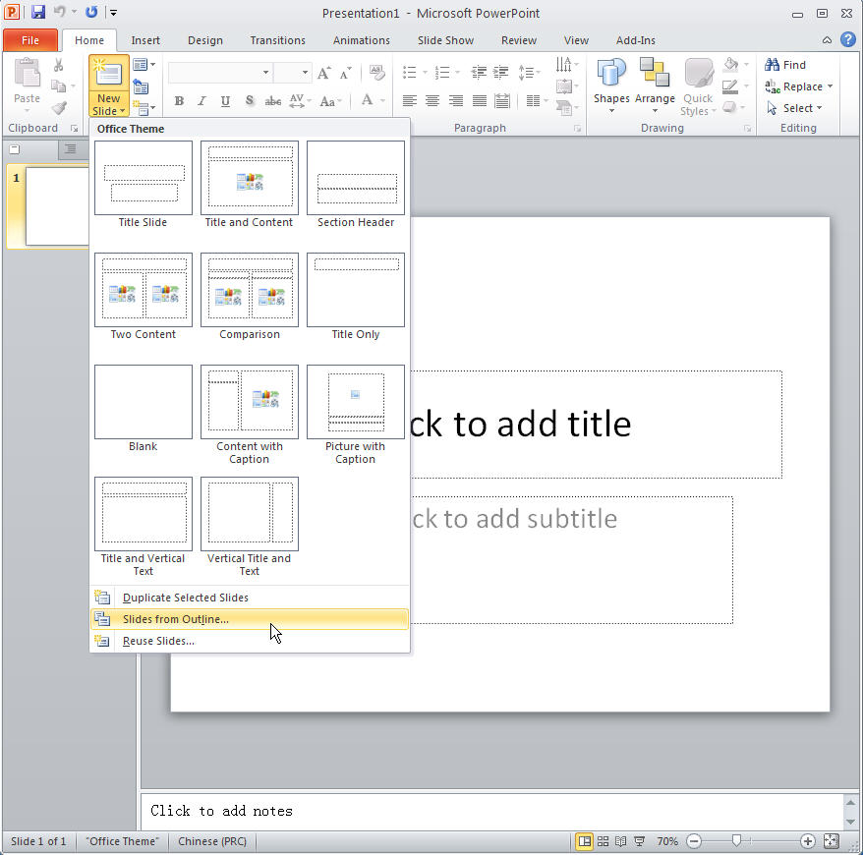Open the Font Size dropdown

click(305, 72)
